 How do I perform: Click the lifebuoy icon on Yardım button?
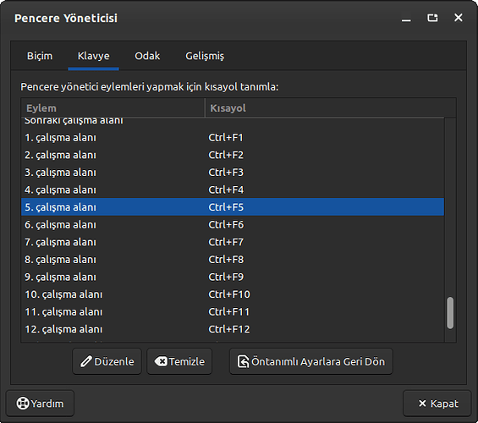(x=23, y=404)
